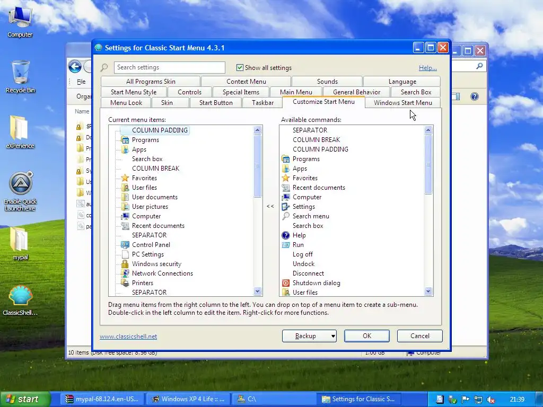
Task: Click the Favorites star in Available commands
Action: (286, 178)
